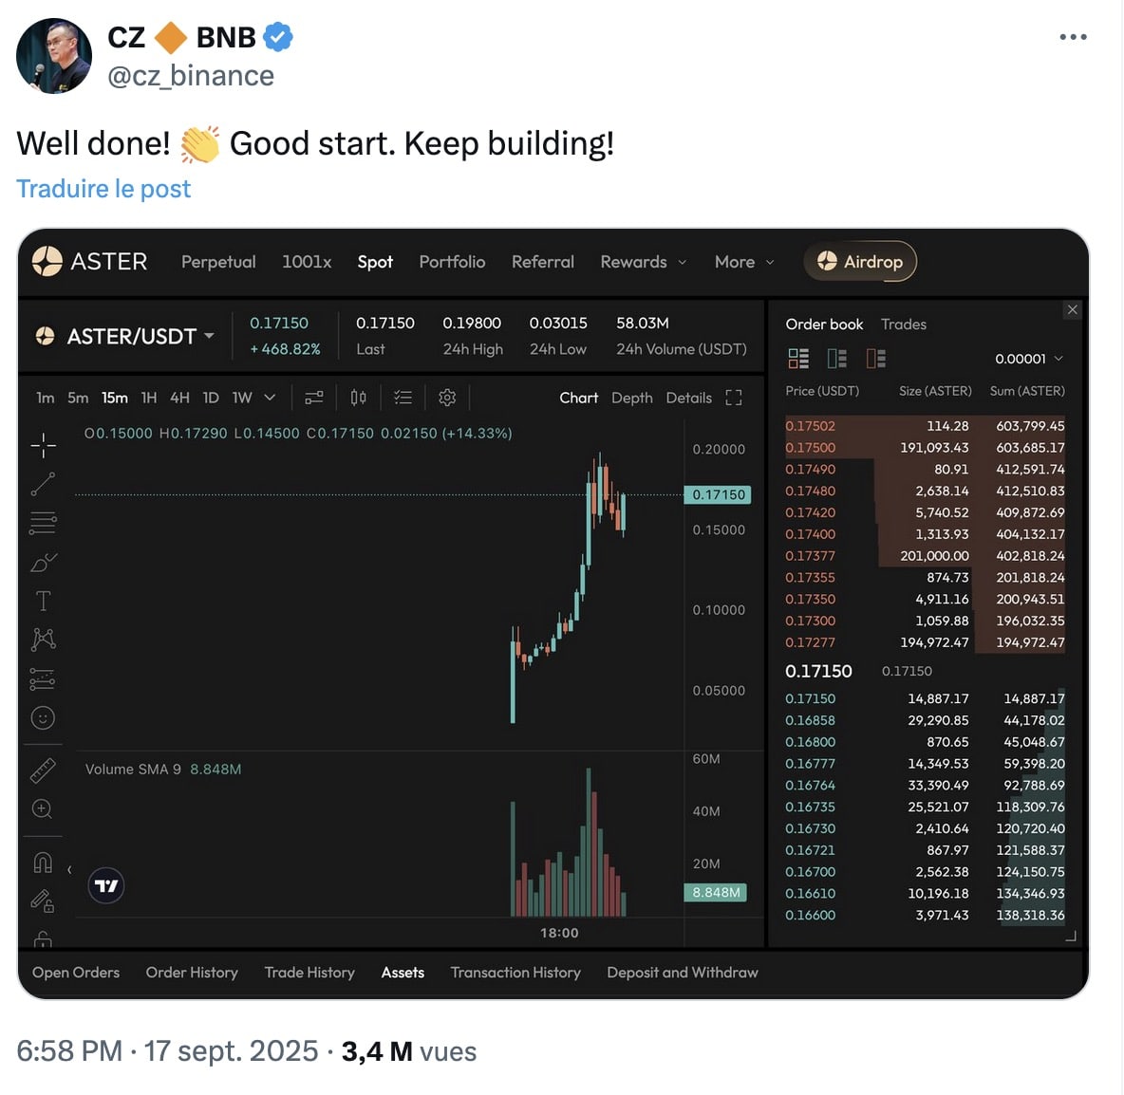Screen dimensions: 1124x1095
Task: Click the Airdrop button
Action: click(860, 262)
